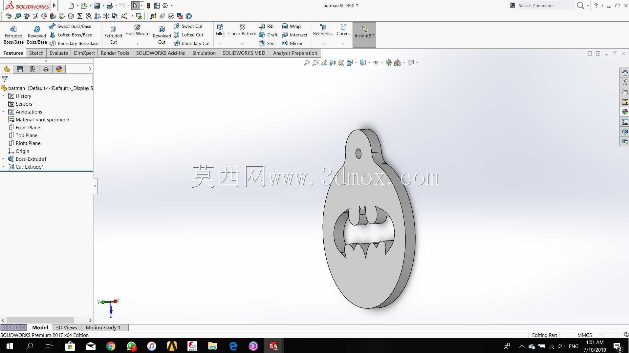Viewport: 629px width, 353px height.
Task: Toggle Hide/Show Items in the view toolbar
Action: pos(376,63)
